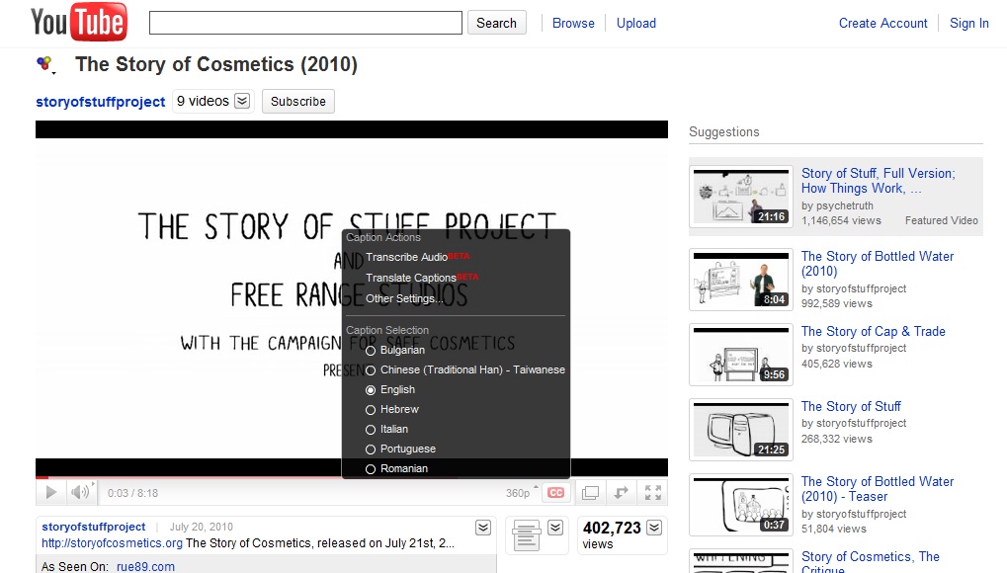Image resolution: width=1007 pixels, height=573 pixels.
Task: Click the video progress bar
Action: pyautogui.click(x=352, y=477)
